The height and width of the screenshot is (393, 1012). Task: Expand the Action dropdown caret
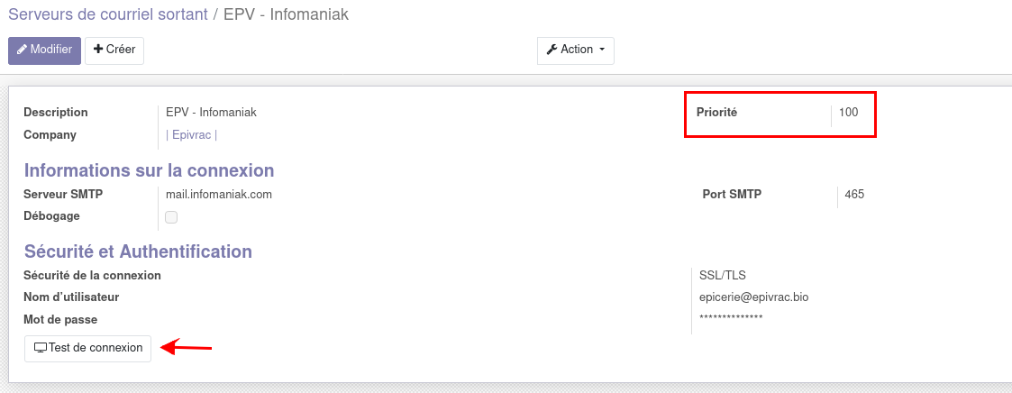[601, 50]
